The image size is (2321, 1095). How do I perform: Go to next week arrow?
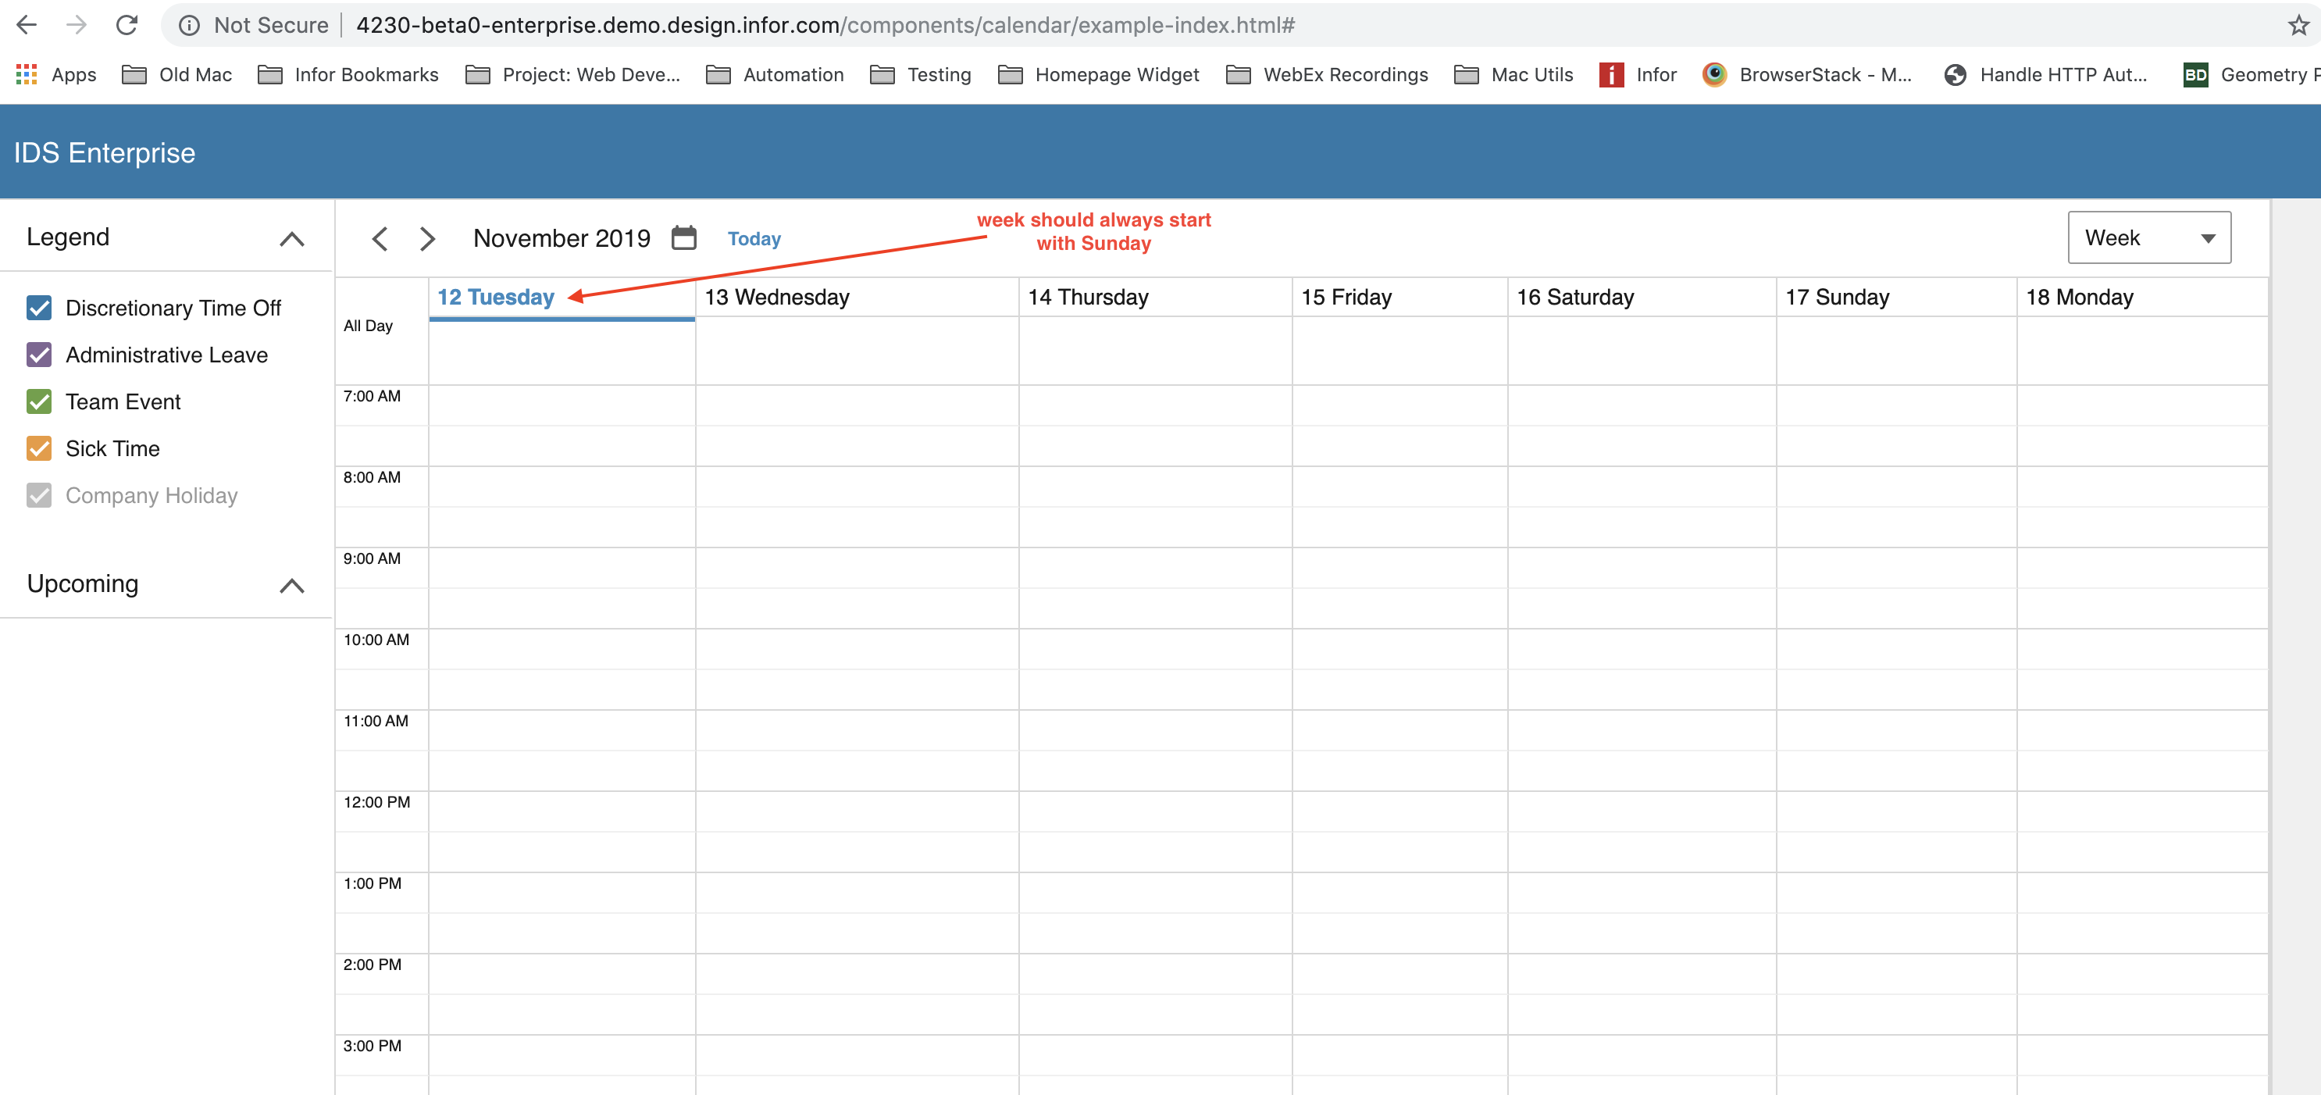click(x=427, y=239)
